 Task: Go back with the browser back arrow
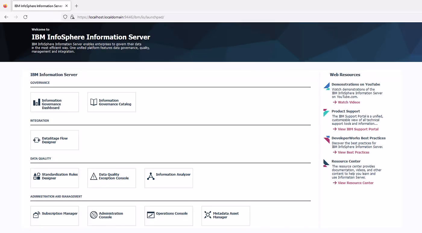6,17
